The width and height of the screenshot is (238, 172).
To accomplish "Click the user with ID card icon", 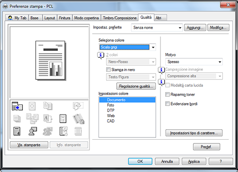I will point(33,131).
